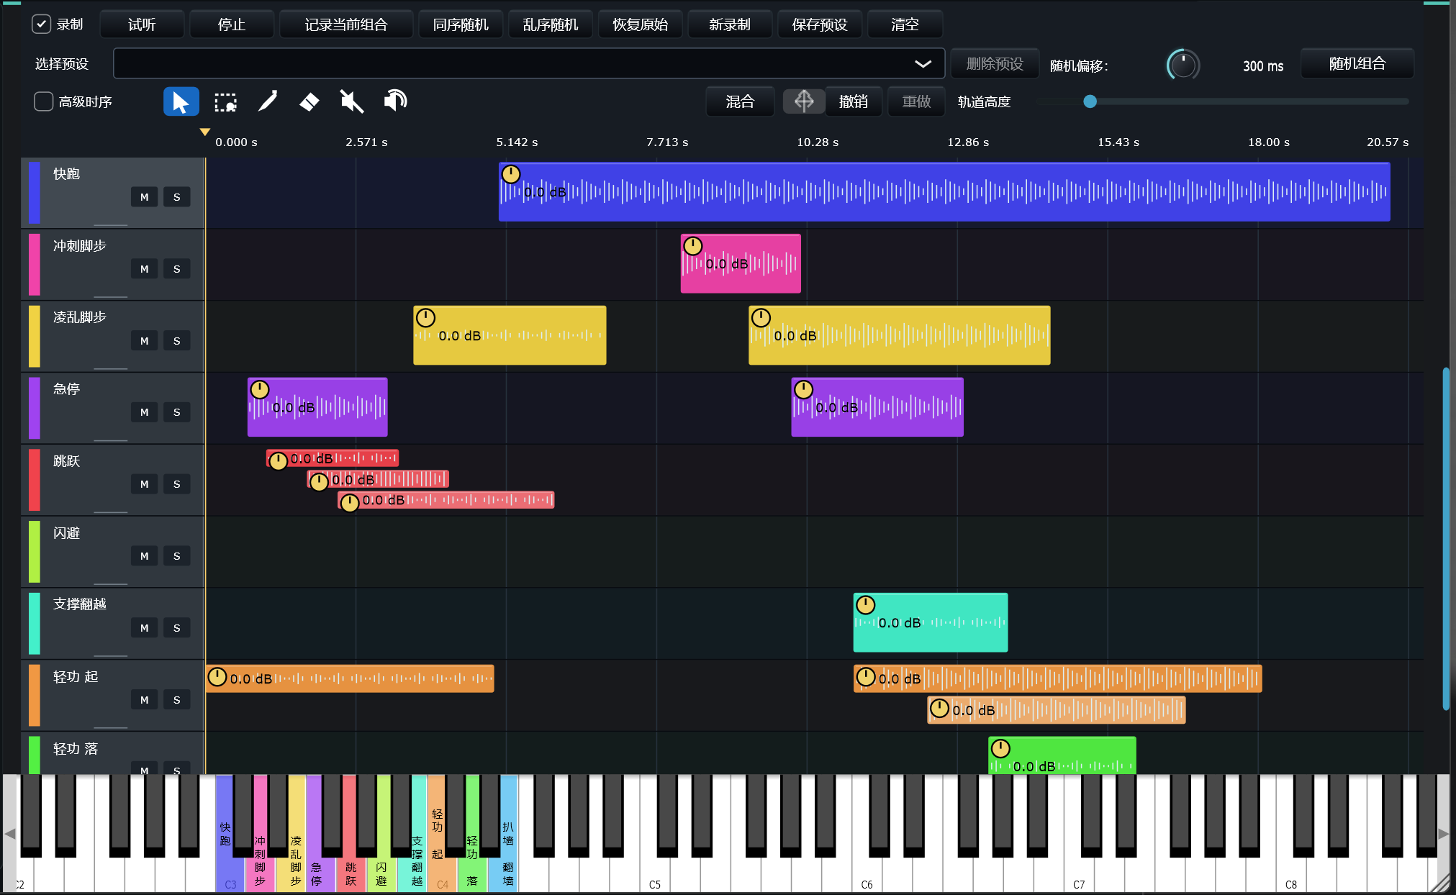This screenshot has height=895, width=1456.
Task: Adjust the 随机偏移 knob
Action: point(1183,65)
